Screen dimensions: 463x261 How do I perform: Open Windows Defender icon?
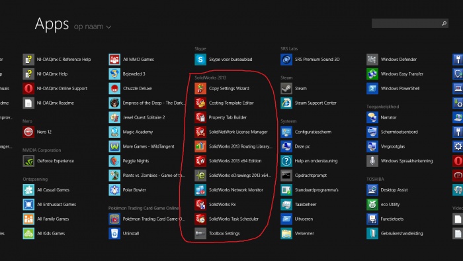pyautogui.click(x=372, y=60)
